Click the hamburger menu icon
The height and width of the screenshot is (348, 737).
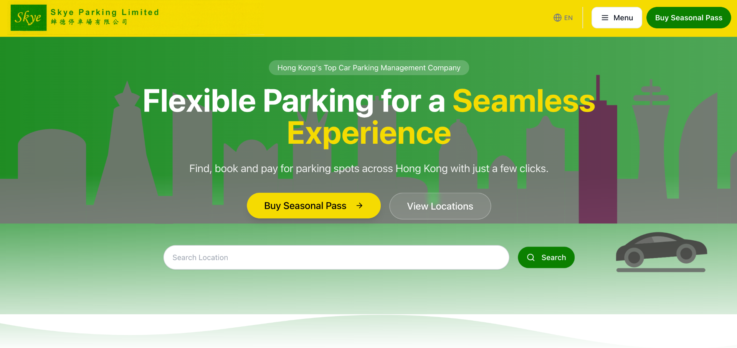(605, 18)
